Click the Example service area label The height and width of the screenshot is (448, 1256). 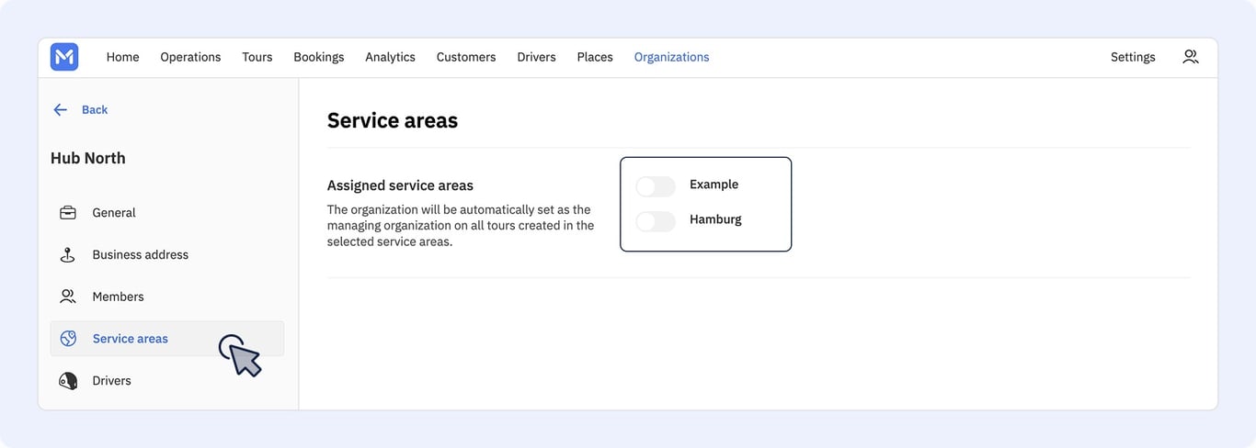[714, 185]
